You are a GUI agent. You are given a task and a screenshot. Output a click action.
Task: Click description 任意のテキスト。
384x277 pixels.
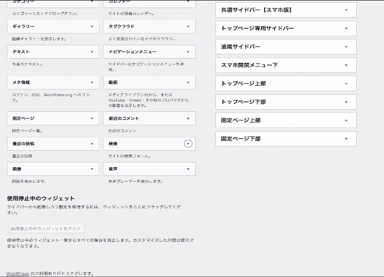[27, 64]
